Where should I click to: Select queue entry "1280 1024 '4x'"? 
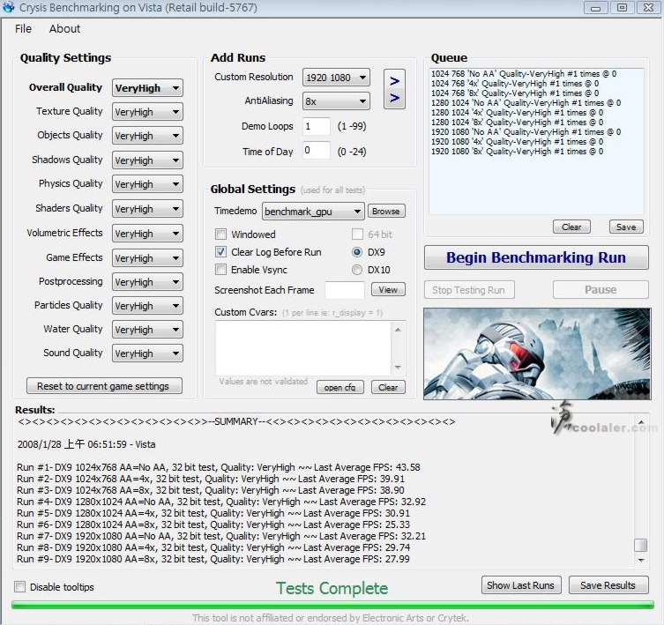coord(518,113)
